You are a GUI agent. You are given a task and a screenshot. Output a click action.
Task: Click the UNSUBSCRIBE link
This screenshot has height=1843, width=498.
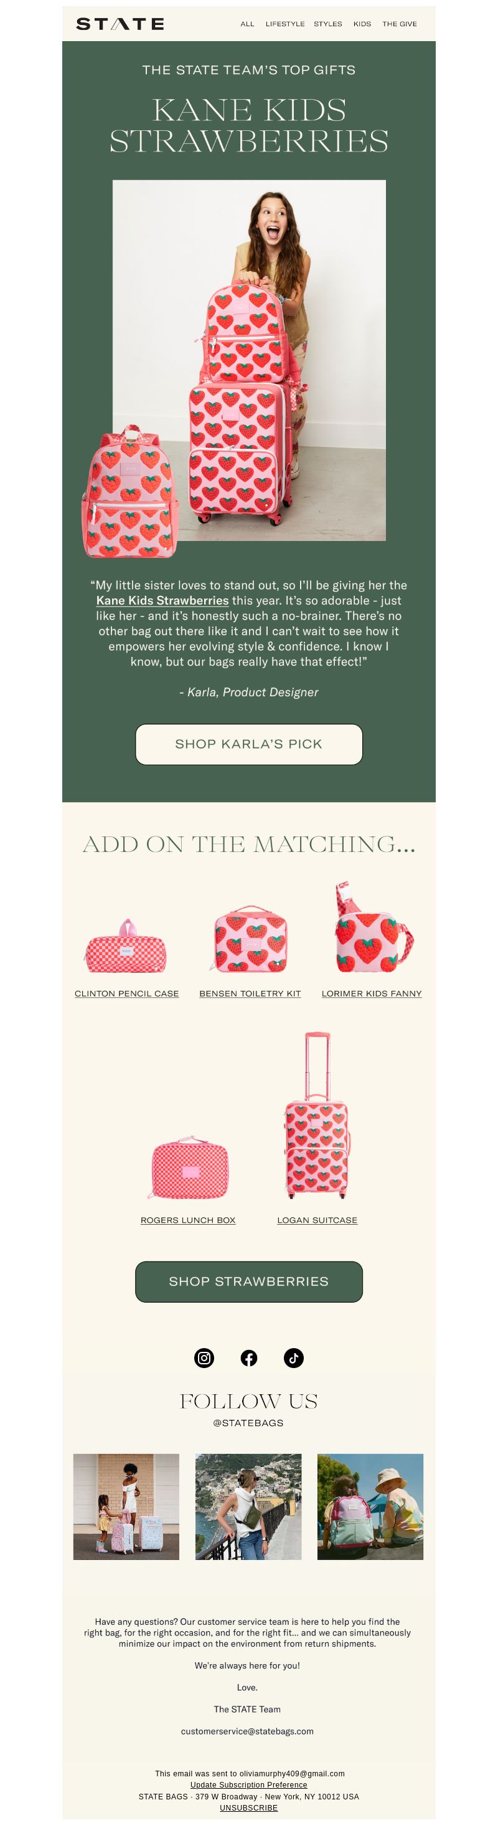coord(248,1807)
